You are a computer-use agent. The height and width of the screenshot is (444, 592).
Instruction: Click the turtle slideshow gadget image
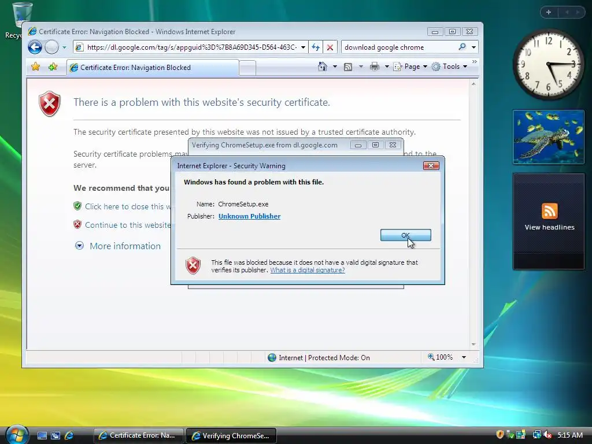548,137
